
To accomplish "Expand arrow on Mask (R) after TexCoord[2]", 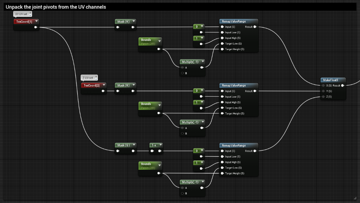I will 134,85.
